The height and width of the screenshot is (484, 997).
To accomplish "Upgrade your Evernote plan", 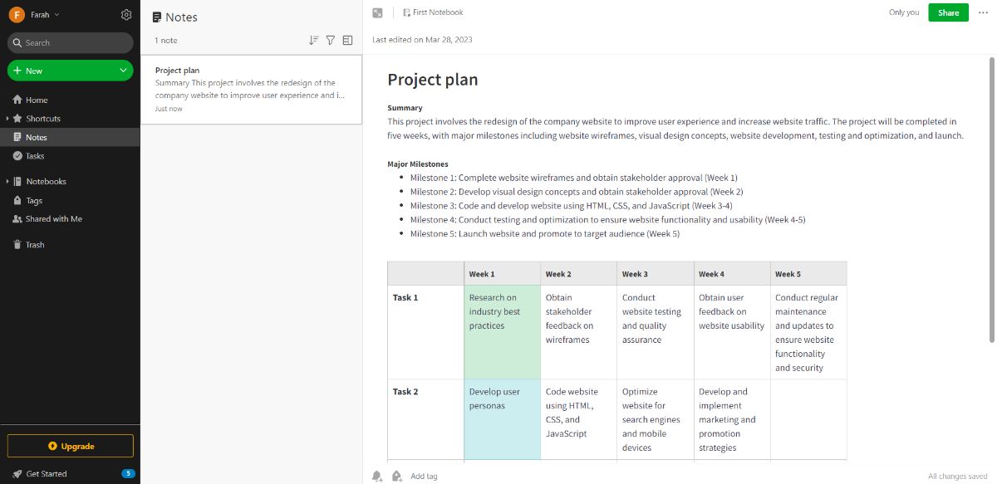I will pyautogui.click(x=70, y=446).
